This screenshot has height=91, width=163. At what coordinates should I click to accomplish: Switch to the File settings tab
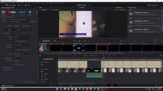[28, 30]
